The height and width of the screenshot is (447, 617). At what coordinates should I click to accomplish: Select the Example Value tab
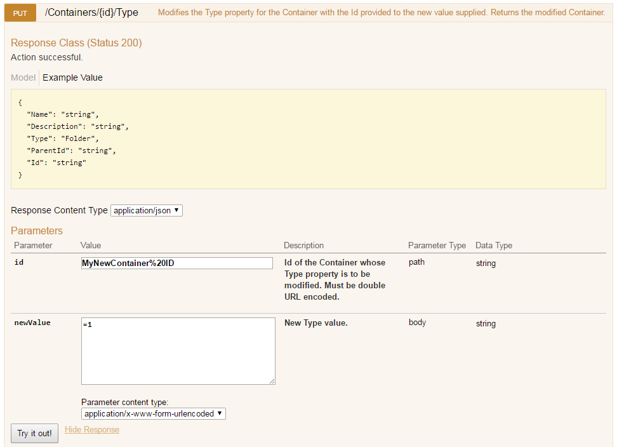point(72,77)
